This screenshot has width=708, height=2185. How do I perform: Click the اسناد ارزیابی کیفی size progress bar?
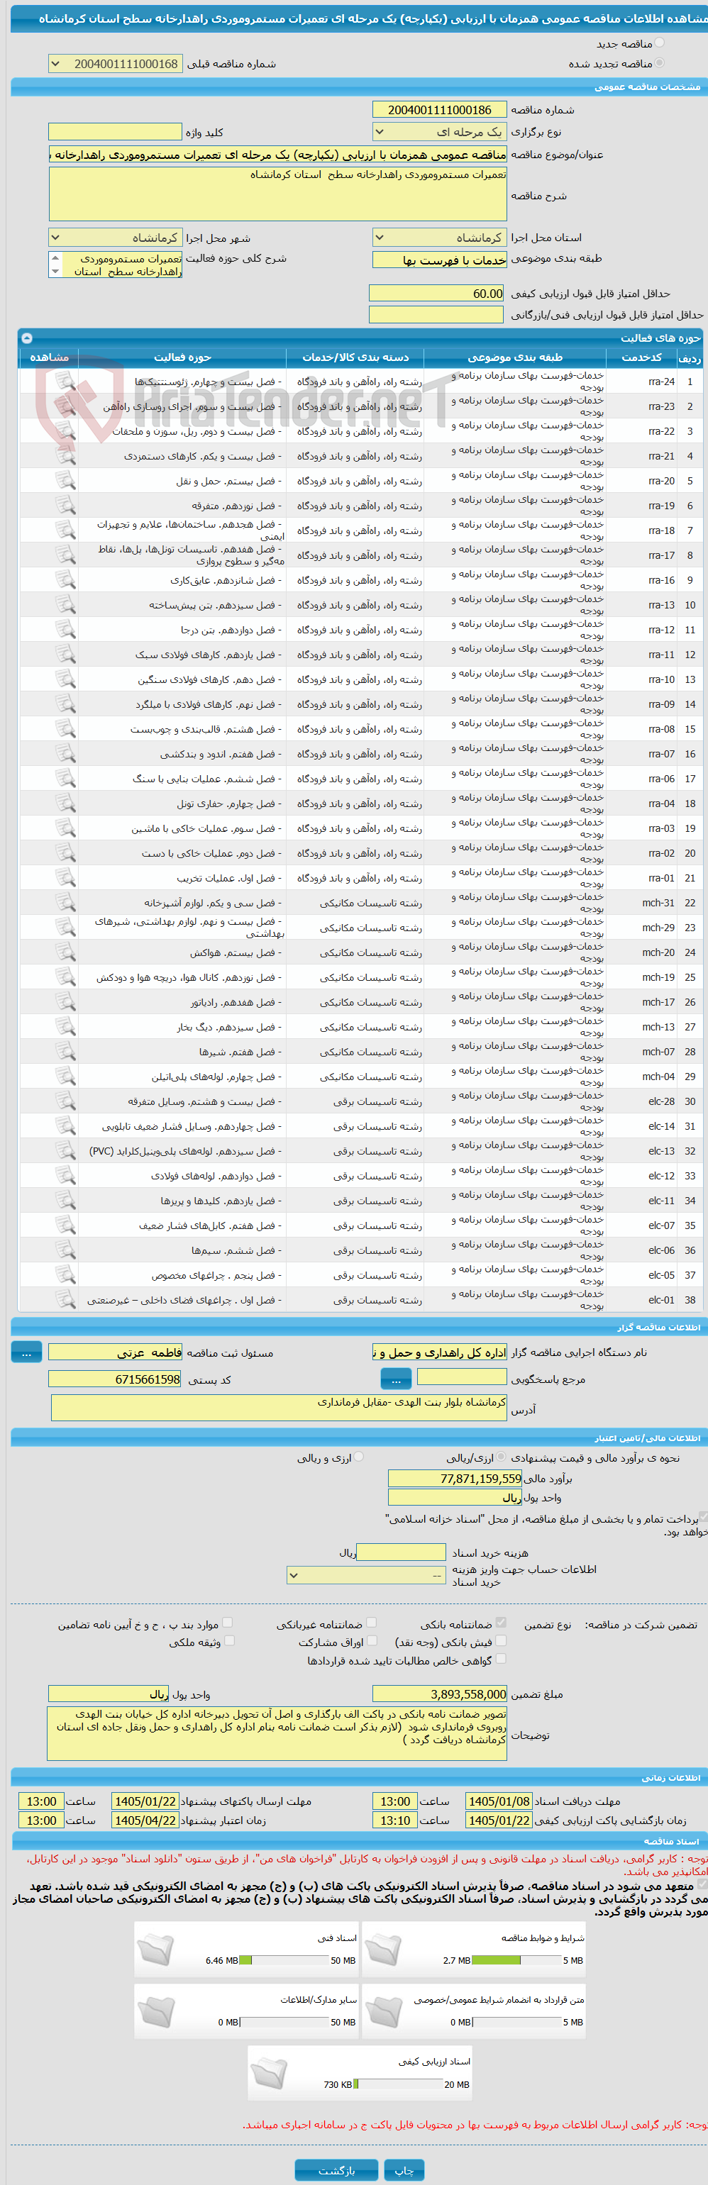398,2084
